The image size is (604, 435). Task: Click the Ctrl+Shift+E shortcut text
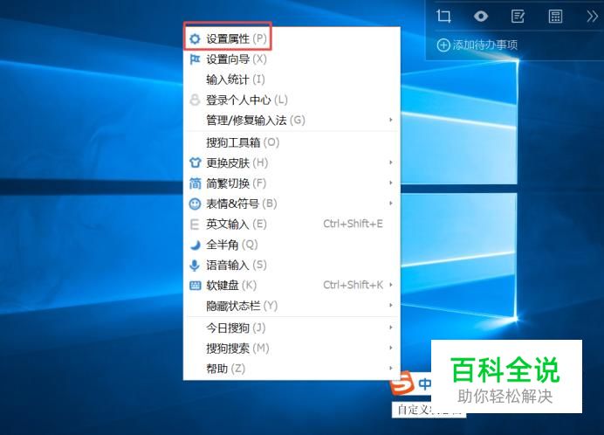pos(353,224)
